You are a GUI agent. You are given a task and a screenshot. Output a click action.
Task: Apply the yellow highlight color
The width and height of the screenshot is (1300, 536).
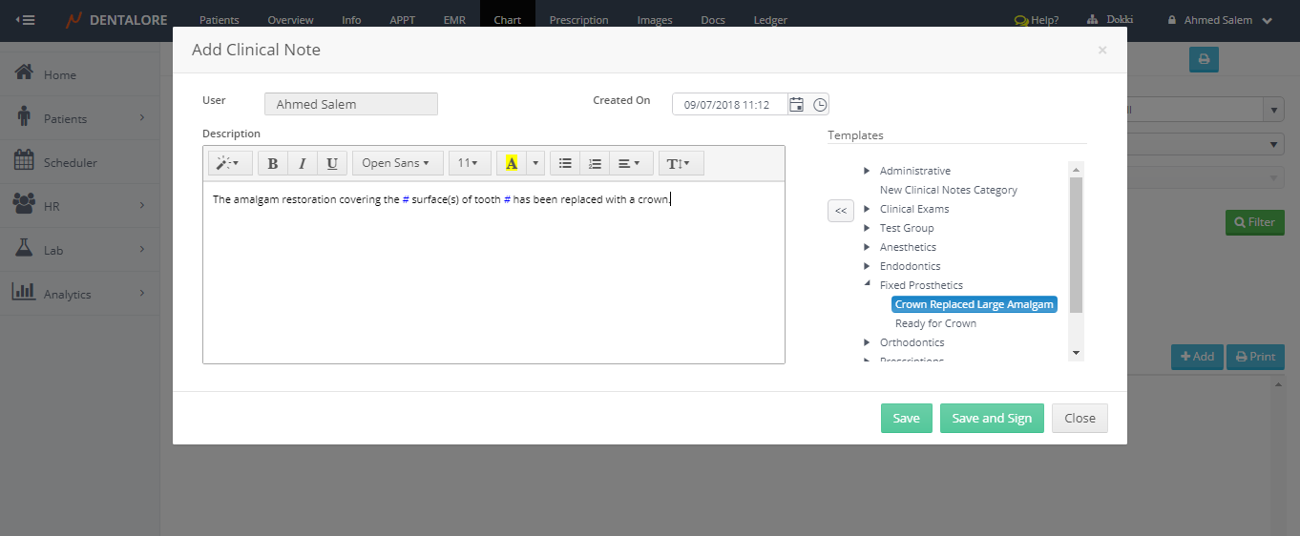[x=512, y=163]
